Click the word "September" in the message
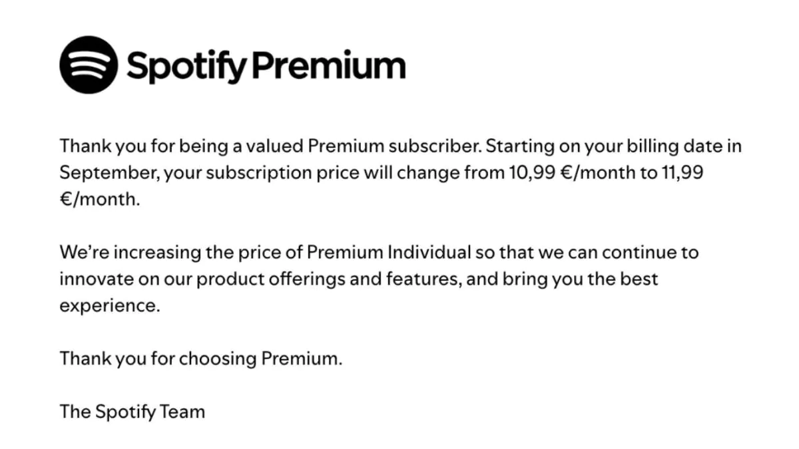Image resolution: width=799 pixels, height=449 pixels. [x=108, y=173]
